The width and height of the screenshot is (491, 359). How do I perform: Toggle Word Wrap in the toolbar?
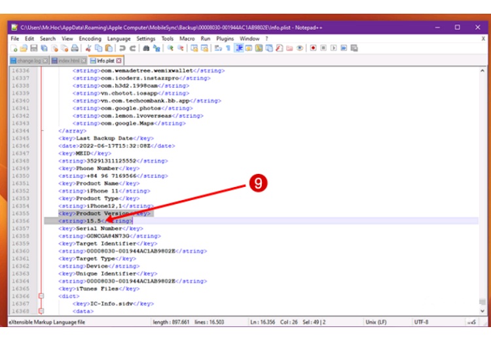click(218, 48)
